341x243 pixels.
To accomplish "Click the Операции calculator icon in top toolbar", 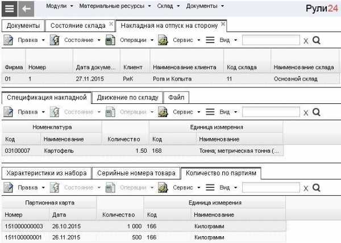I will (x=110, y=40).
